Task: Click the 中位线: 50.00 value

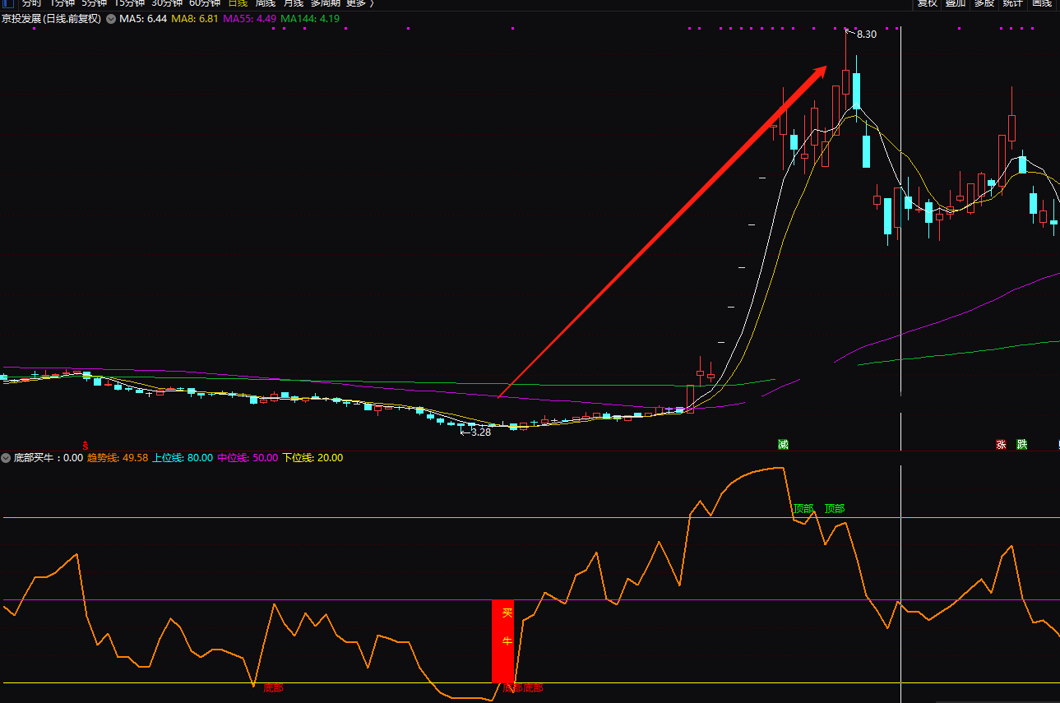Action: click(x=248, y=458)
